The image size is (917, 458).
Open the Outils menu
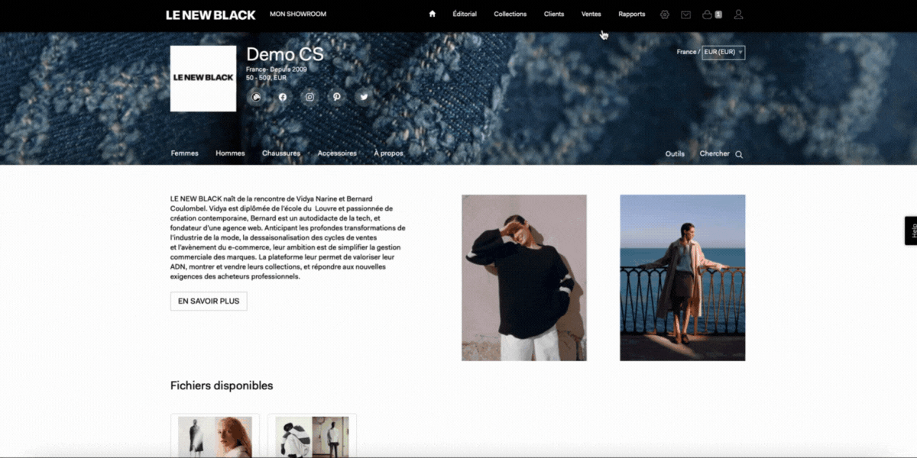(675, 153)
